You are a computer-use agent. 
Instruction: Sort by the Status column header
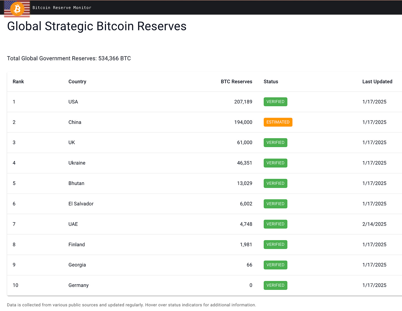coord(271,82)
